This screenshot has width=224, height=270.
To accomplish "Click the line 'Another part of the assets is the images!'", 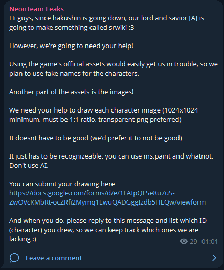I will [72, 92].
